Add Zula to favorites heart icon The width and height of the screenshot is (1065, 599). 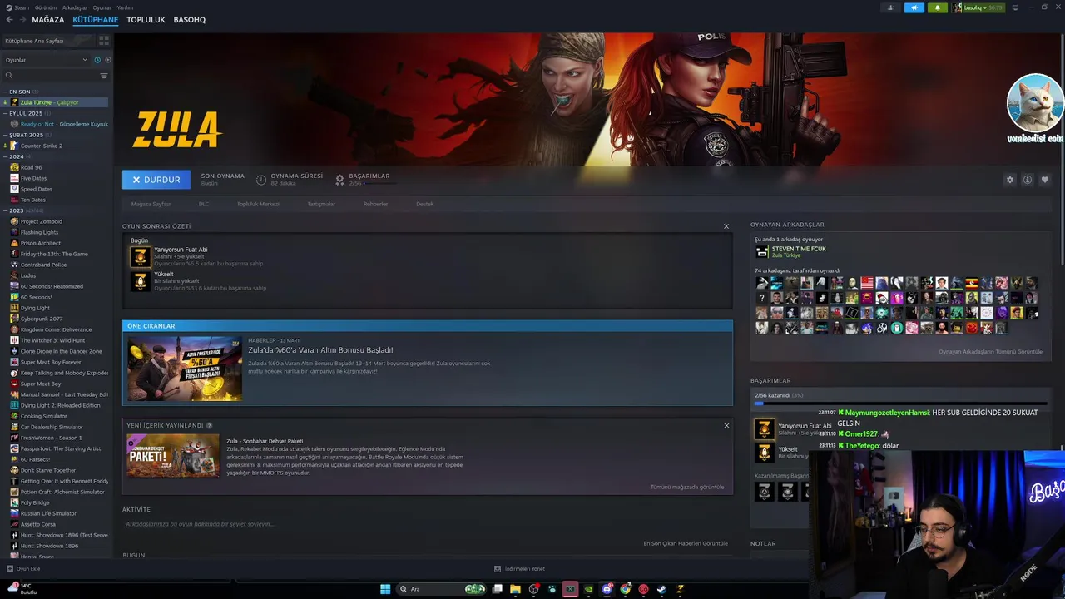[1045, 180]
